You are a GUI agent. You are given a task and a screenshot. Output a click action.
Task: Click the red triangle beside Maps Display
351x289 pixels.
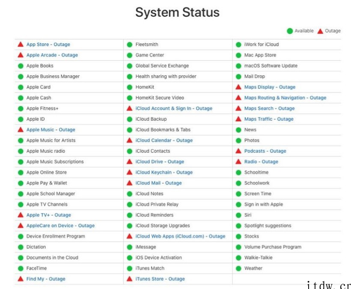click(x=238, y=87)
